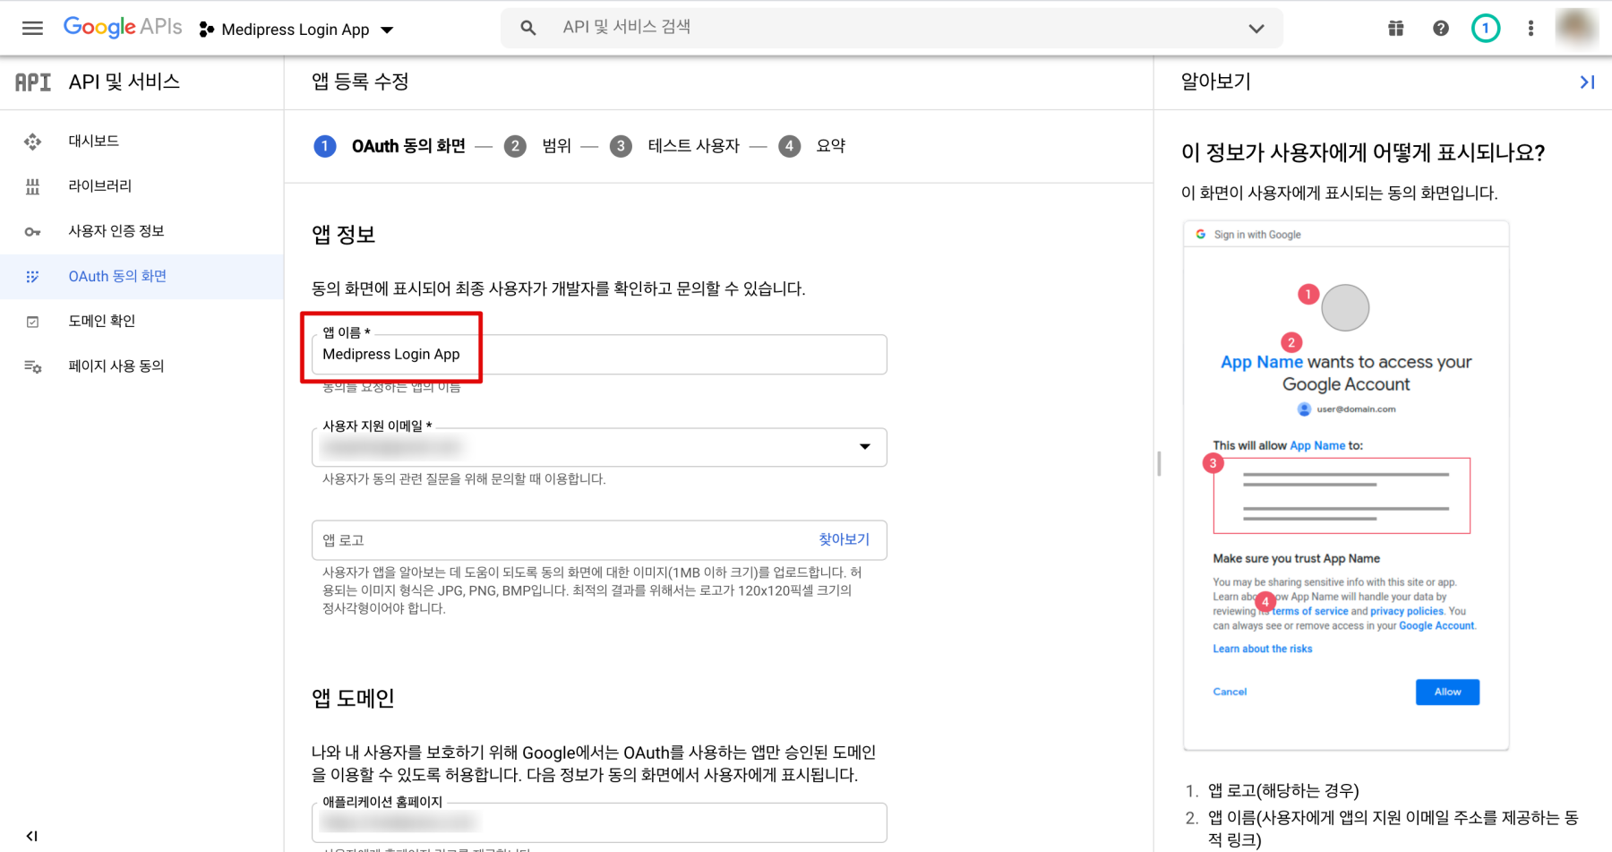This screenshot has width=1612, height=852.
Task: Open the gift free trial icon
Action: [1395, 29]
